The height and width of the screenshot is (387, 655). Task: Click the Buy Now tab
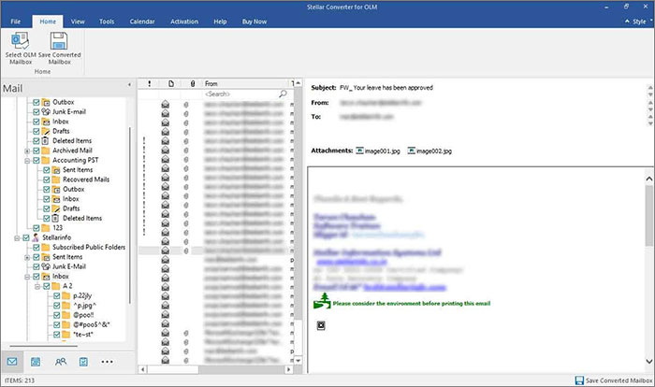pyautogui.click(x=255, y=21)
